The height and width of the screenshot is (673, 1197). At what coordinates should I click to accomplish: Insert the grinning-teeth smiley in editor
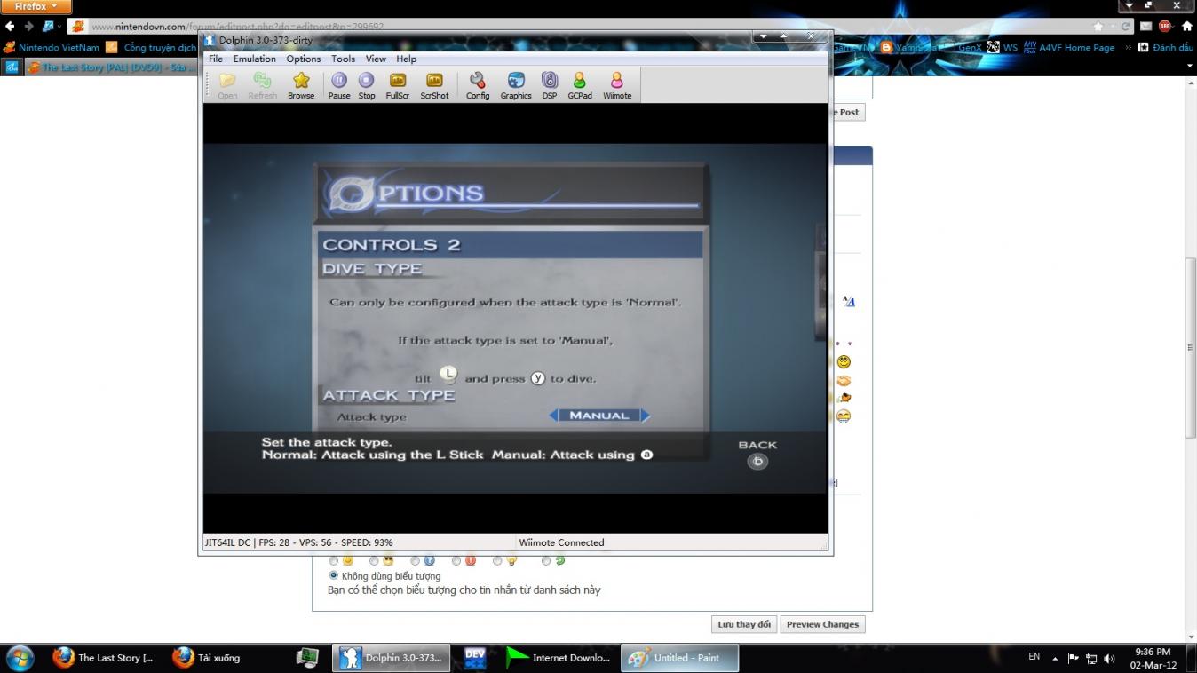844,416
